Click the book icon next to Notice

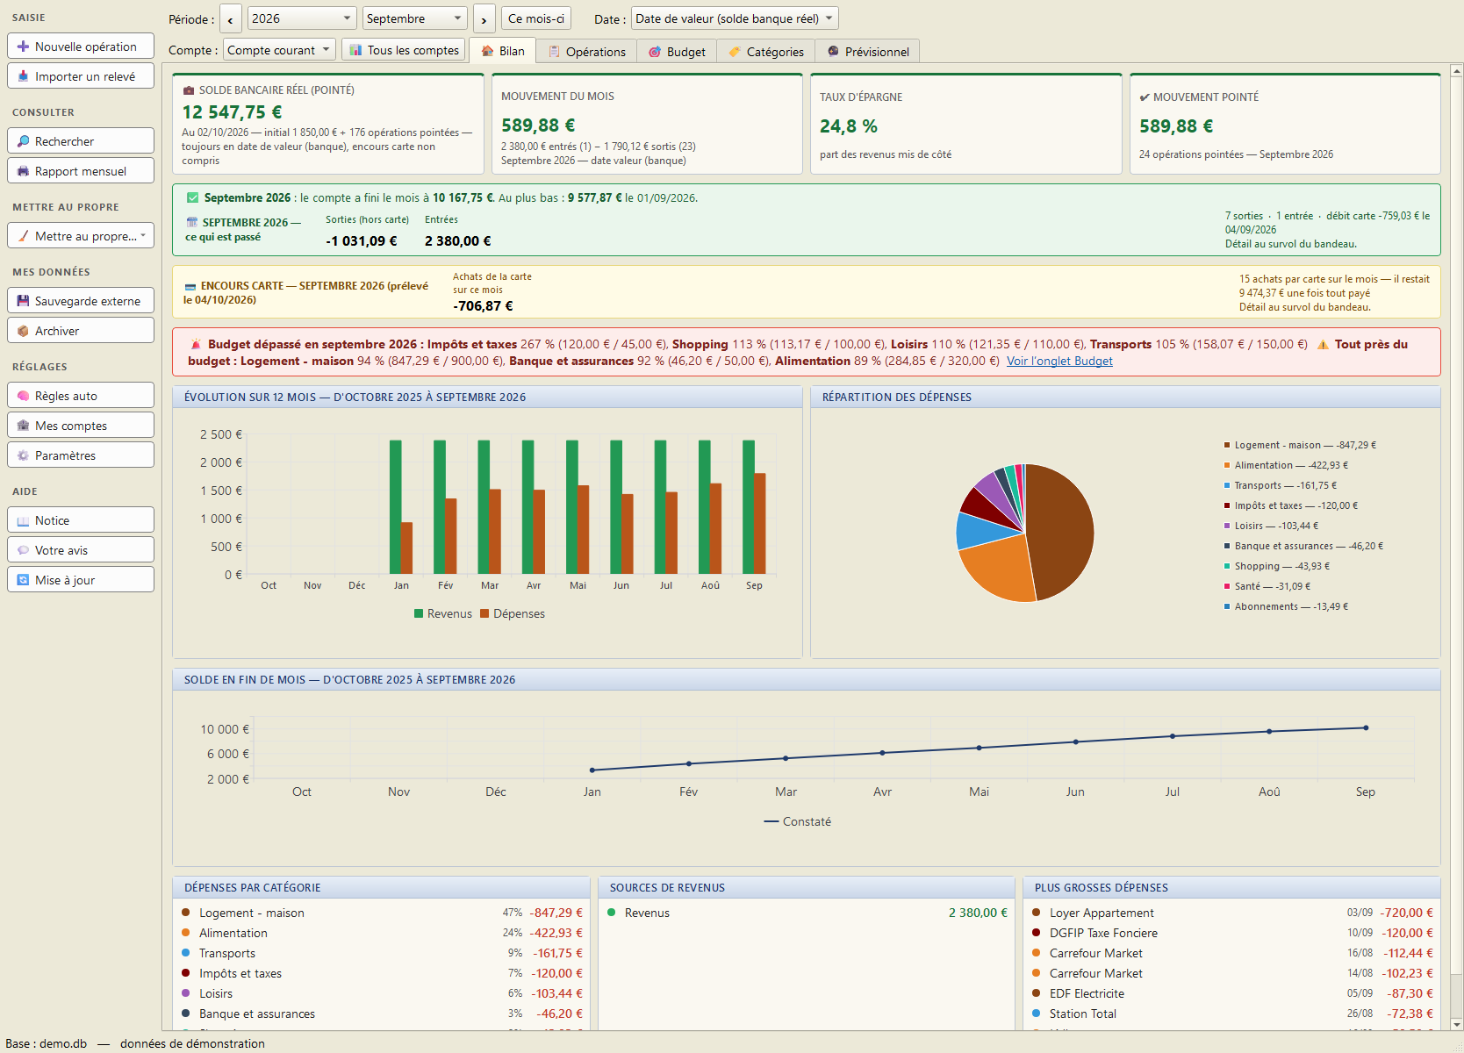tap(23, 520)
